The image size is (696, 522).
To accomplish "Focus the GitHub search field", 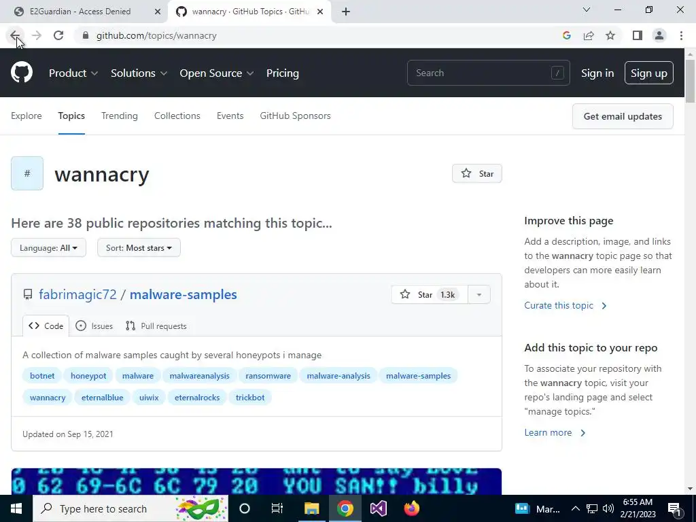I will pyautogui.click(x=488, y=73).
